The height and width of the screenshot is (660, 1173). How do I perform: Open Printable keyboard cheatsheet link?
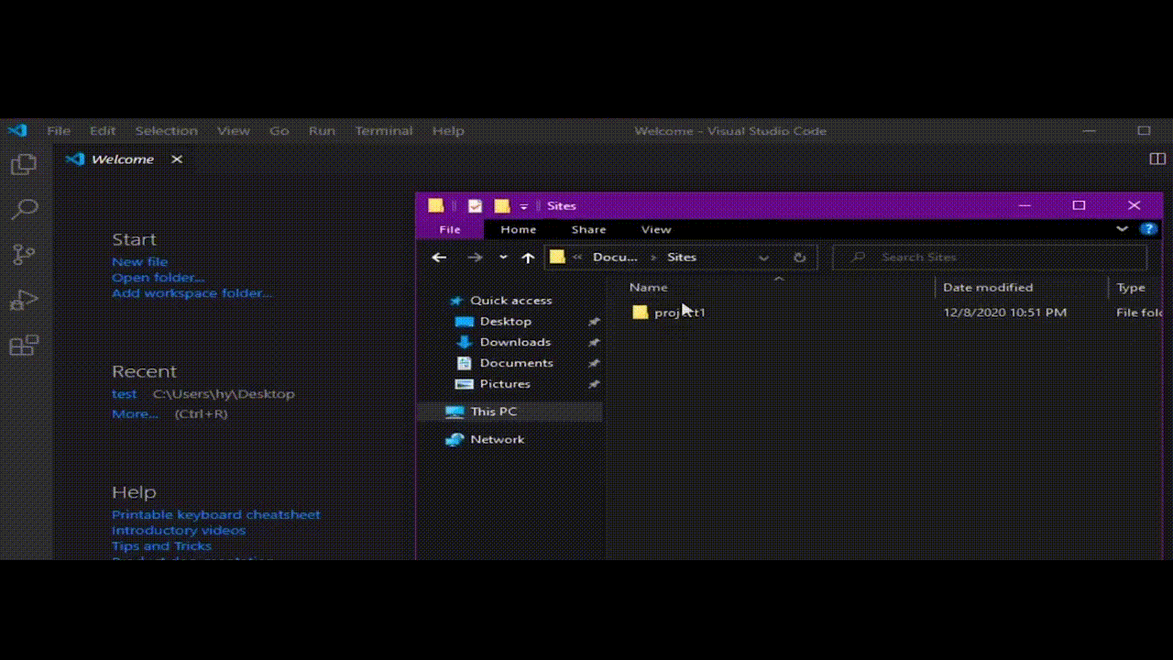click(x=216, y=515)
